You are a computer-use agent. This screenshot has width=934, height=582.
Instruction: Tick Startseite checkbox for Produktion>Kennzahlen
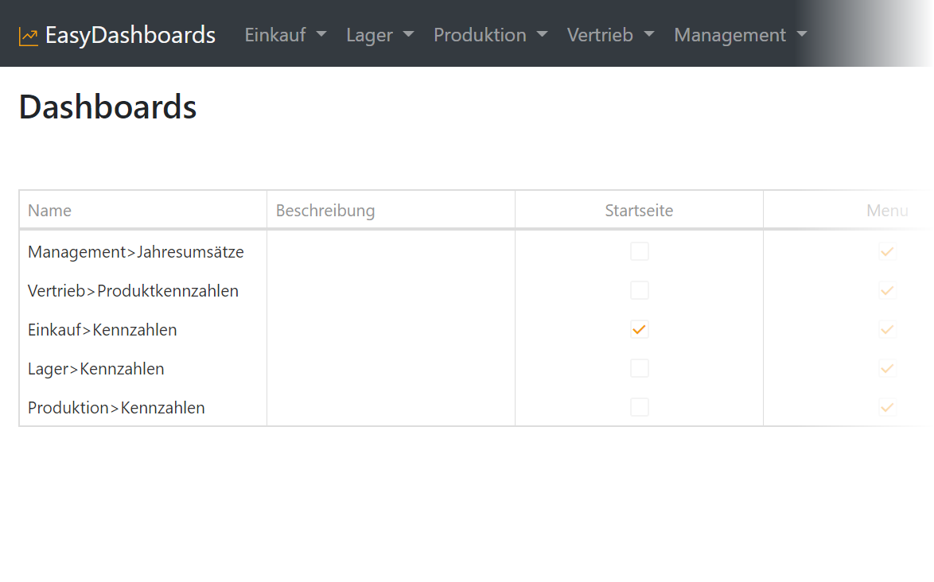pos(640,407)
